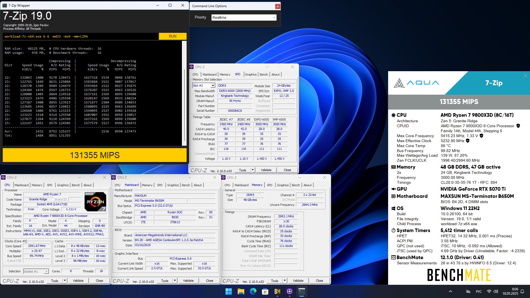Viewport: 530px width, 298px height.
Task: Open Tools arrow in Mainboard window
Action: (x=175, y=281)
